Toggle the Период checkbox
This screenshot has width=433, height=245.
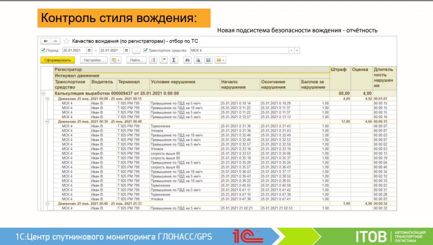click(x=43, y=50)
